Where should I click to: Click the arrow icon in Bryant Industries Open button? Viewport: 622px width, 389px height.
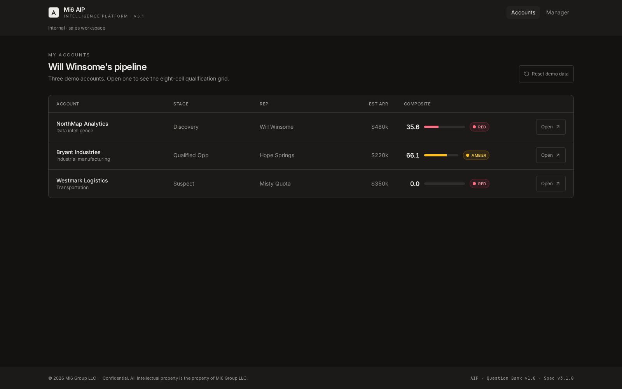pyautogui.click(x=558, y=155)
